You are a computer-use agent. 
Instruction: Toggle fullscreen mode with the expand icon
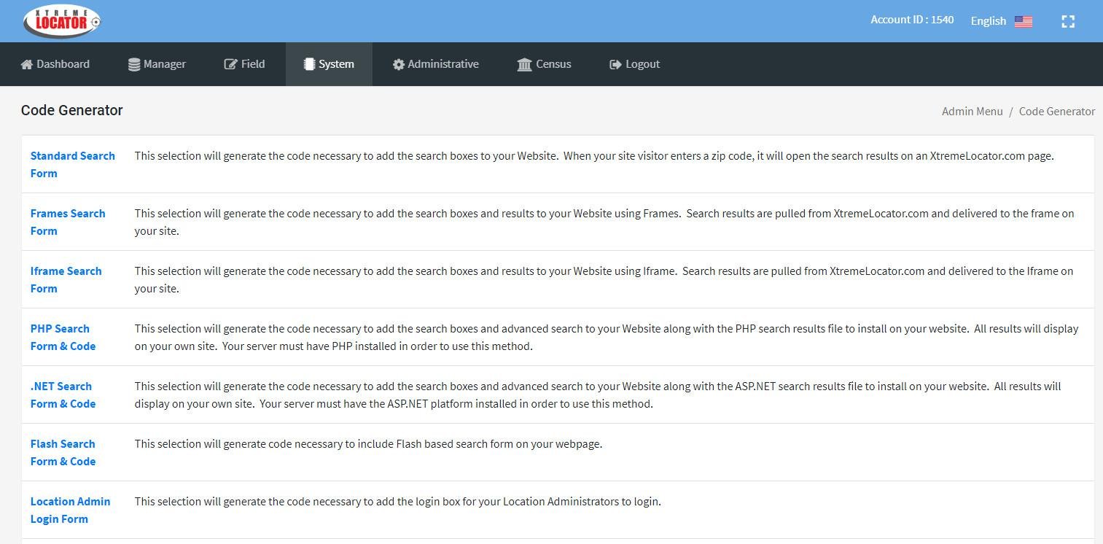(1068, 21)
